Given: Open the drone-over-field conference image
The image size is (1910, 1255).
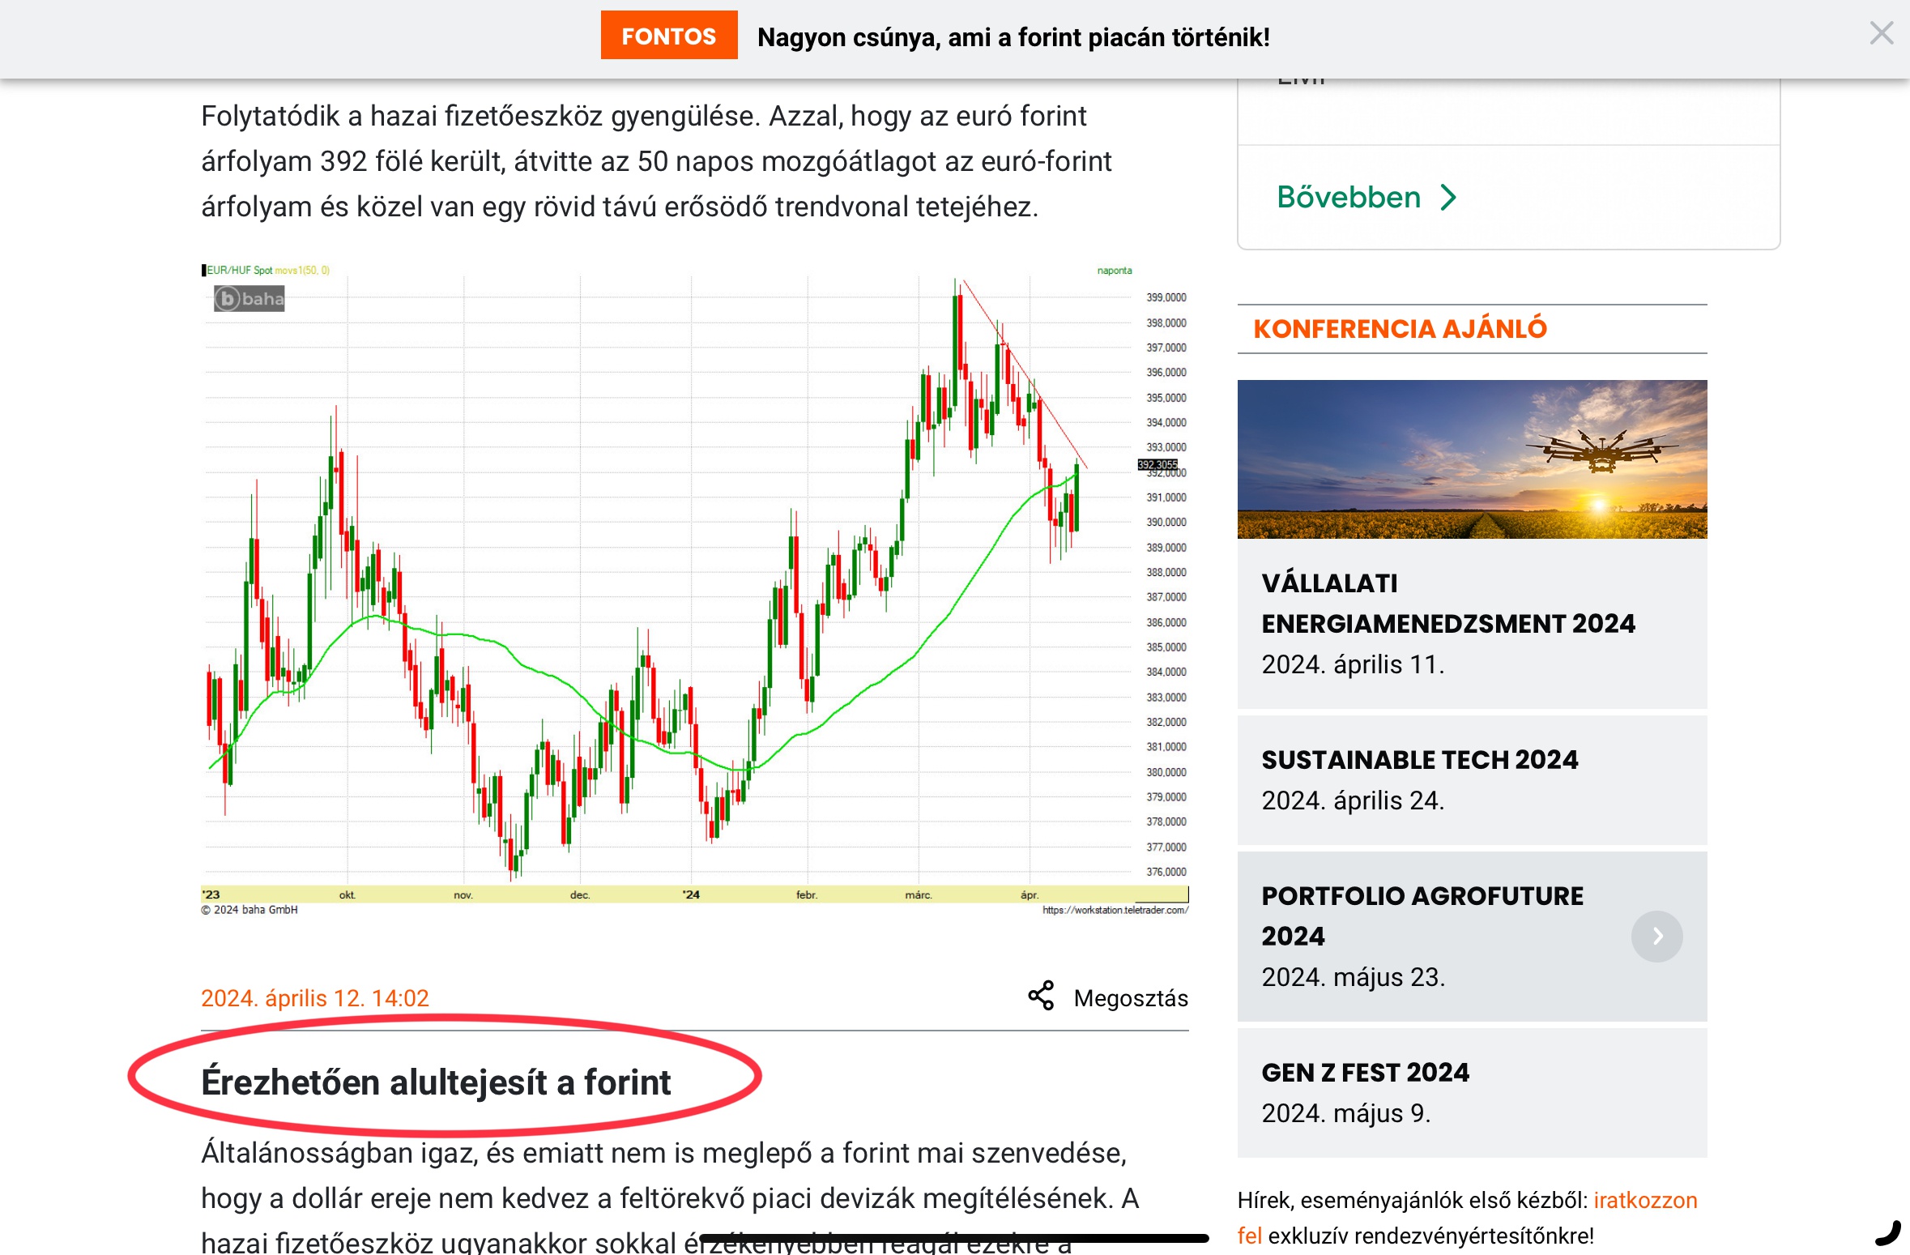Looking at the screenshot, I should [x=1472, y=459].
